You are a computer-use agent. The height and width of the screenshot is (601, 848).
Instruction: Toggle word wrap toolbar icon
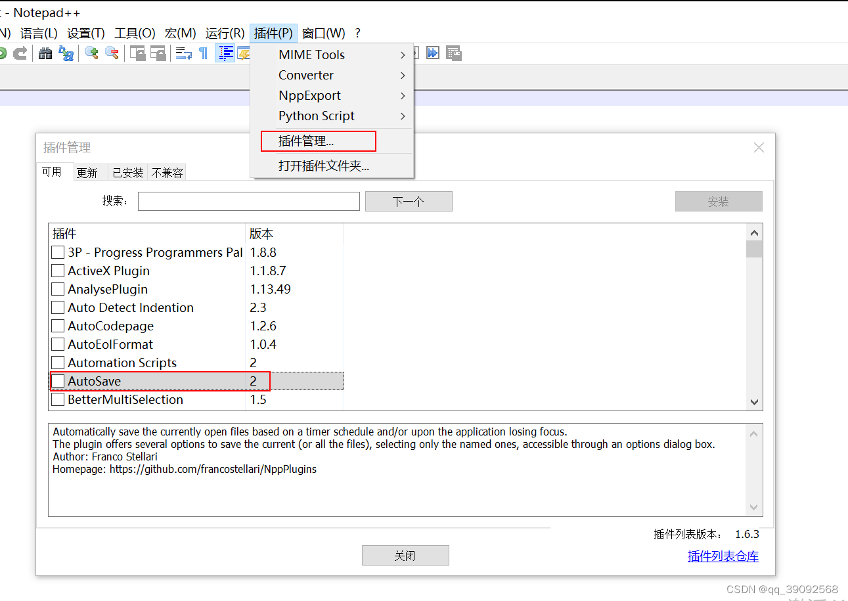pyautogui.click(x=183, y=53)
